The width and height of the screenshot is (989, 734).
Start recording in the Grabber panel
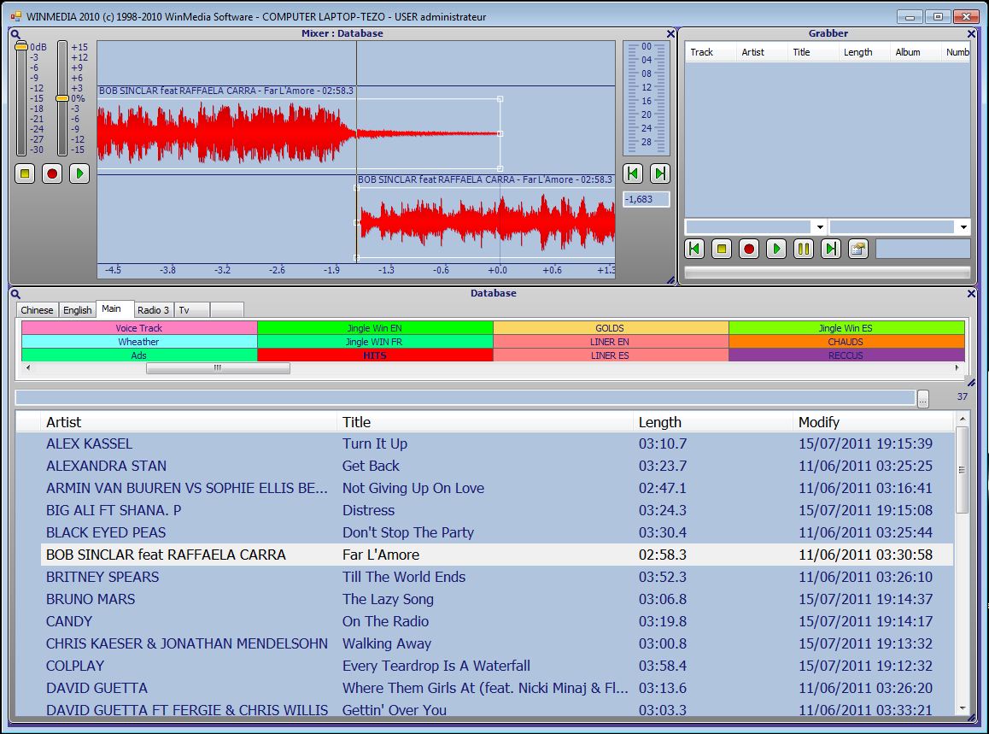(749, 249)
